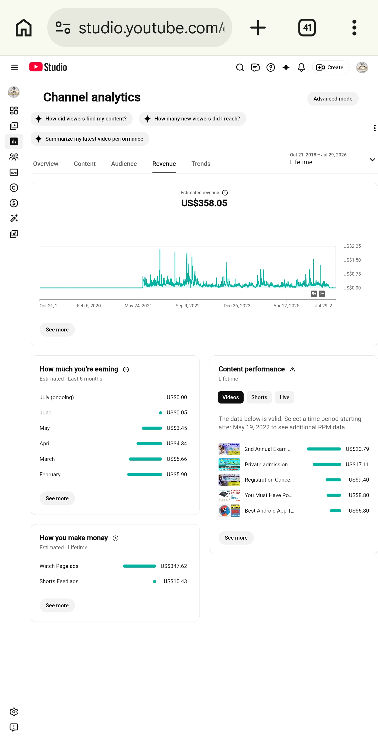Select the Shorts filter chip
This screenshot has width=378, height=738.
tap(259, 397)
